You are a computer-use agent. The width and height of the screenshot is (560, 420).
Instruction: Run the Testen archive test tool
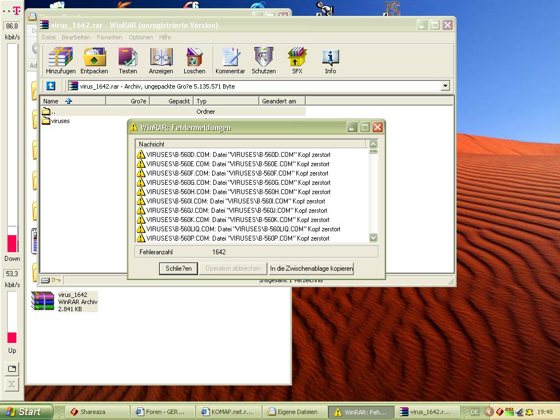click(127, 60)
